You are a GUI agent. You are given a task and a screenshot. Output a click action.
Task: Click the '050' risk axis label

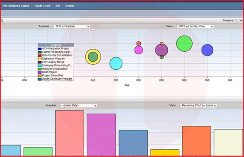pyautogui.click(x=116, y=80)
